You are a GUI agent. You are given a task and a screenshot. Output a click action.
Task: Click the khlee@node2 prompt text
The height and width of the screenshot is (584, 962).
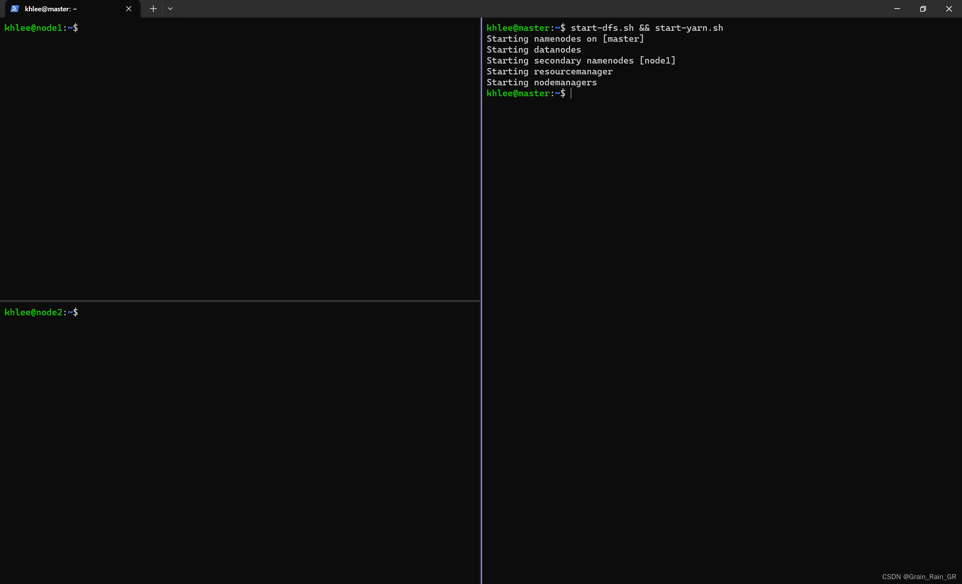pyautogui.click(x=33, y=312)
